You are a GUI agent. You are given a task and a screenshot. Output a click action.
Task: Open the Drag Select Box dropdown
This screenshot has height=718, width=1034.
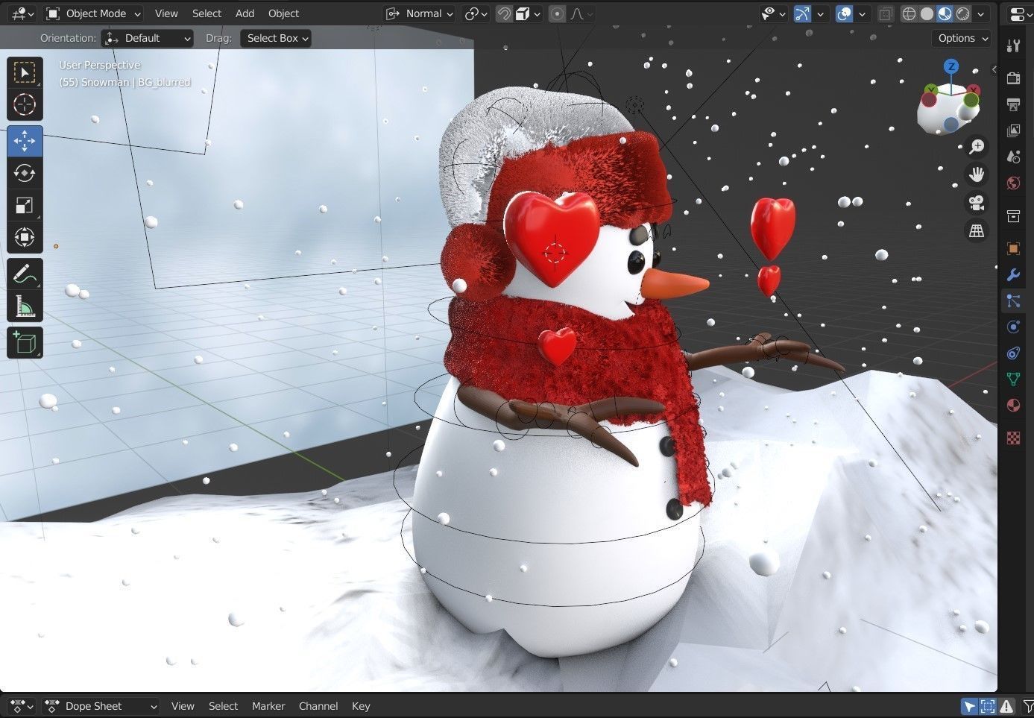coord(275,38)
